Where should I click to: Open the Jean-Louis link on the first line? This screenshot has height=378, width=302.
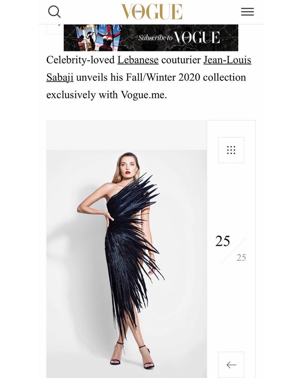(227, 60)
